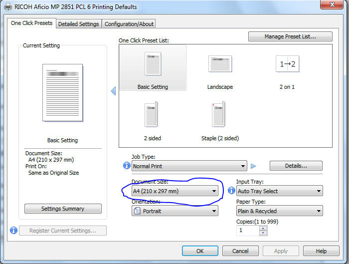Open the Configuration/About tab
349x264 pixels.
point(129,24)
